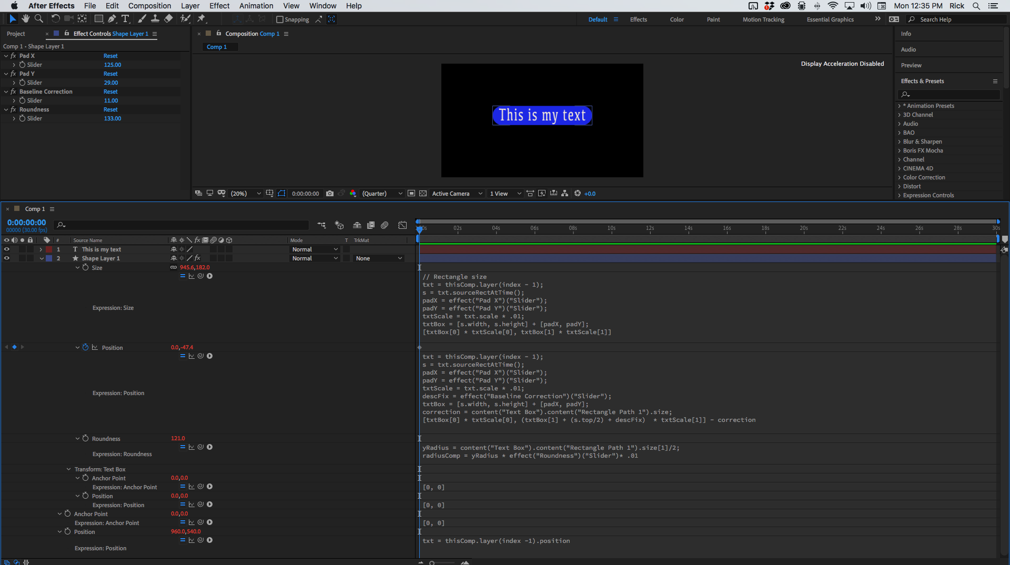Image resolution: width=1010 pixels, height=565 pixels.
Task: Hide Shape Layer 1 with eye icon
Action: pos(7,258)
